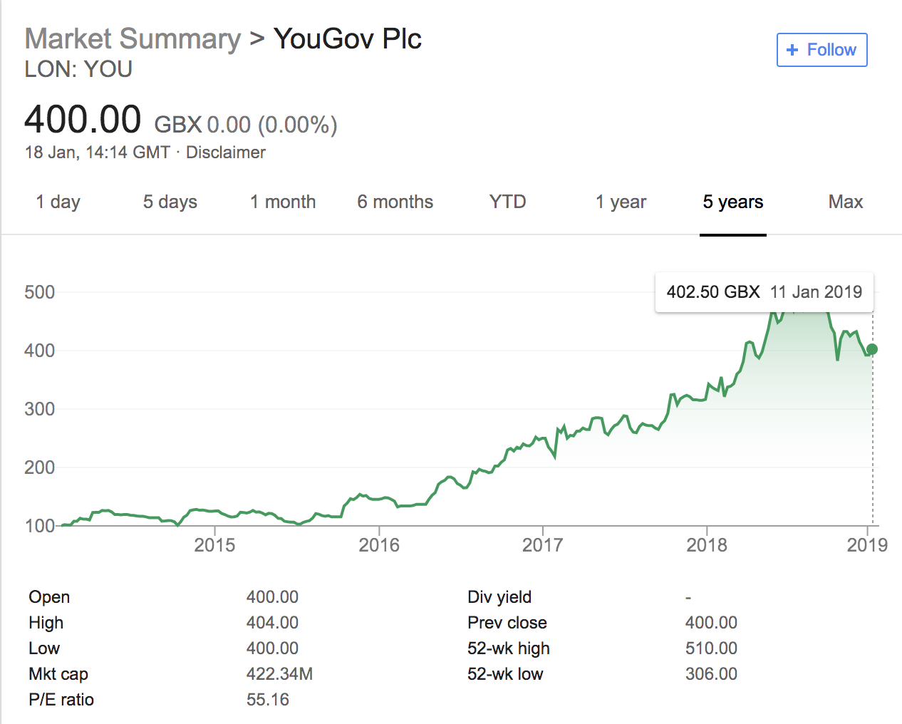The height and width of the screenshot is (724, 902).
Task: Click the plus icon on Follow button
Action: coord(792,50)
